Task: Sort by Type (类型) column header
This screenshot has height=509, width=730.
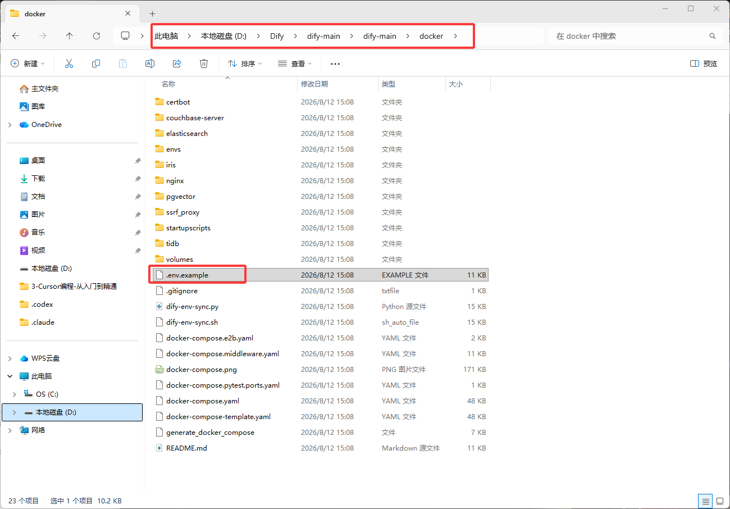Action: (389, 84)
